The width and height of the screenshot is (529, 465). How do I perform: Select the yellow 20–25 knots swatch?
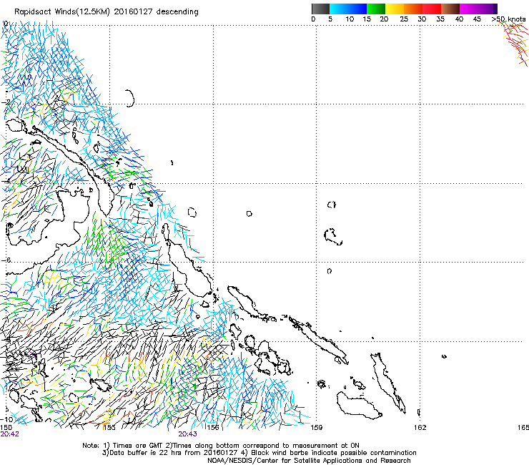(395, 9)
